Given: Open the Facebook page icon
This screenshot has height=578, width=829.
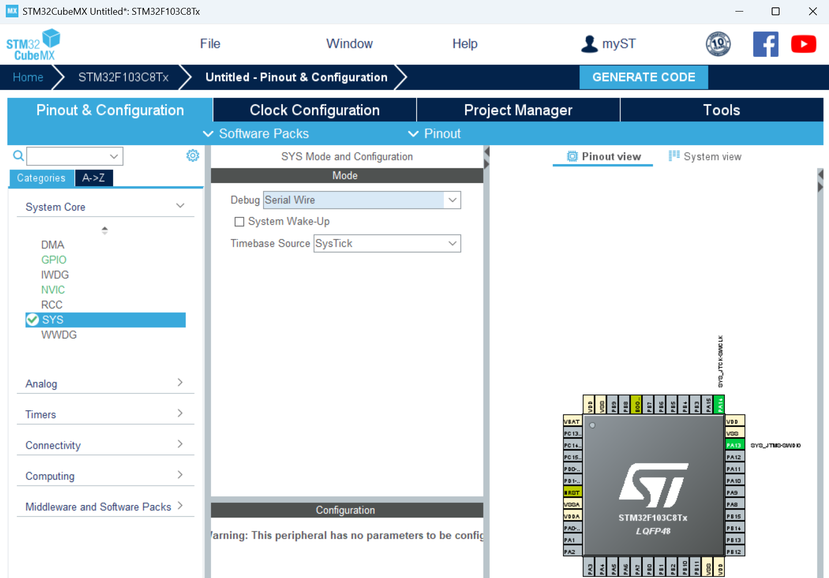Looking at the screenshot, I should click(x=765, y=44).
